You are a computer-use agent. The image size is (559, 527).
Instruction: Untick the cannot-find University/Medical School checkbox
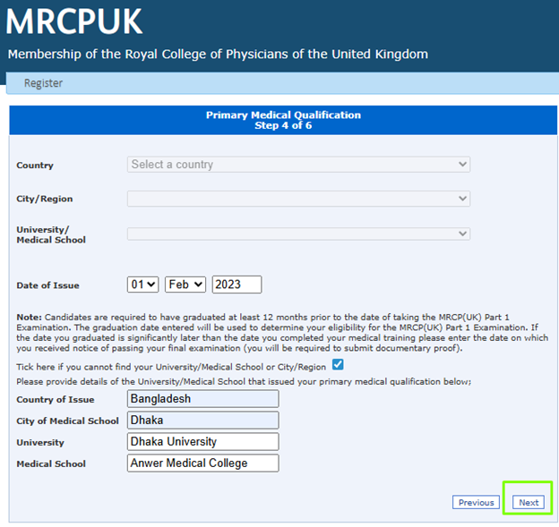pos(338,365)
